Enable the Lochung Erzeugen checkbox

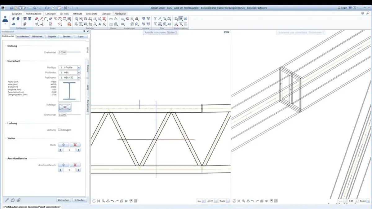59,130
